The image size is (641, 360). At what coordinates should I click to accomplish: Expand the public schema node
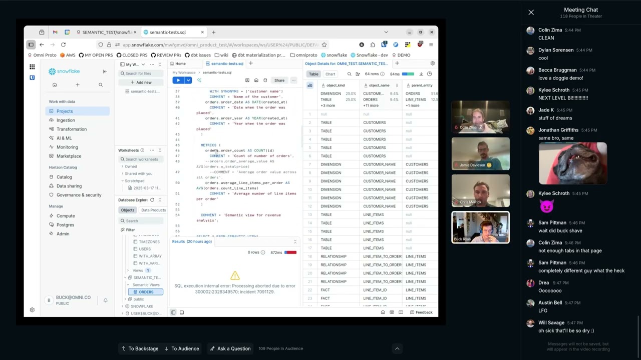click(126, 299)
